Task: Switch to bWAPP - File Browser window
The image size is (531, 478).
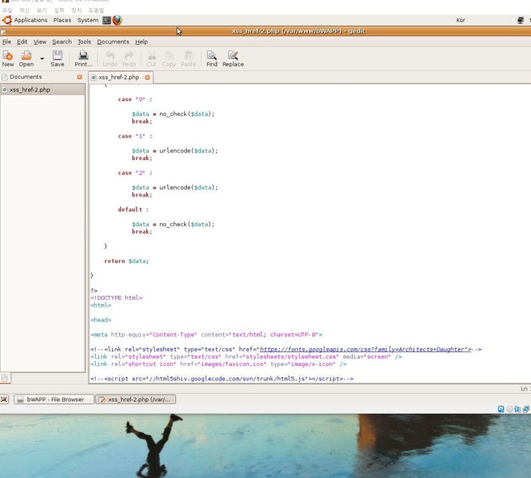Action: point(54,399)
